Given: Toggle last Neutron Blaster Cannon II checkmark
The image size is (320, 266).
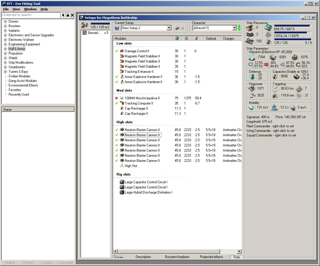Looking at the screenshot, I should 116,161.
